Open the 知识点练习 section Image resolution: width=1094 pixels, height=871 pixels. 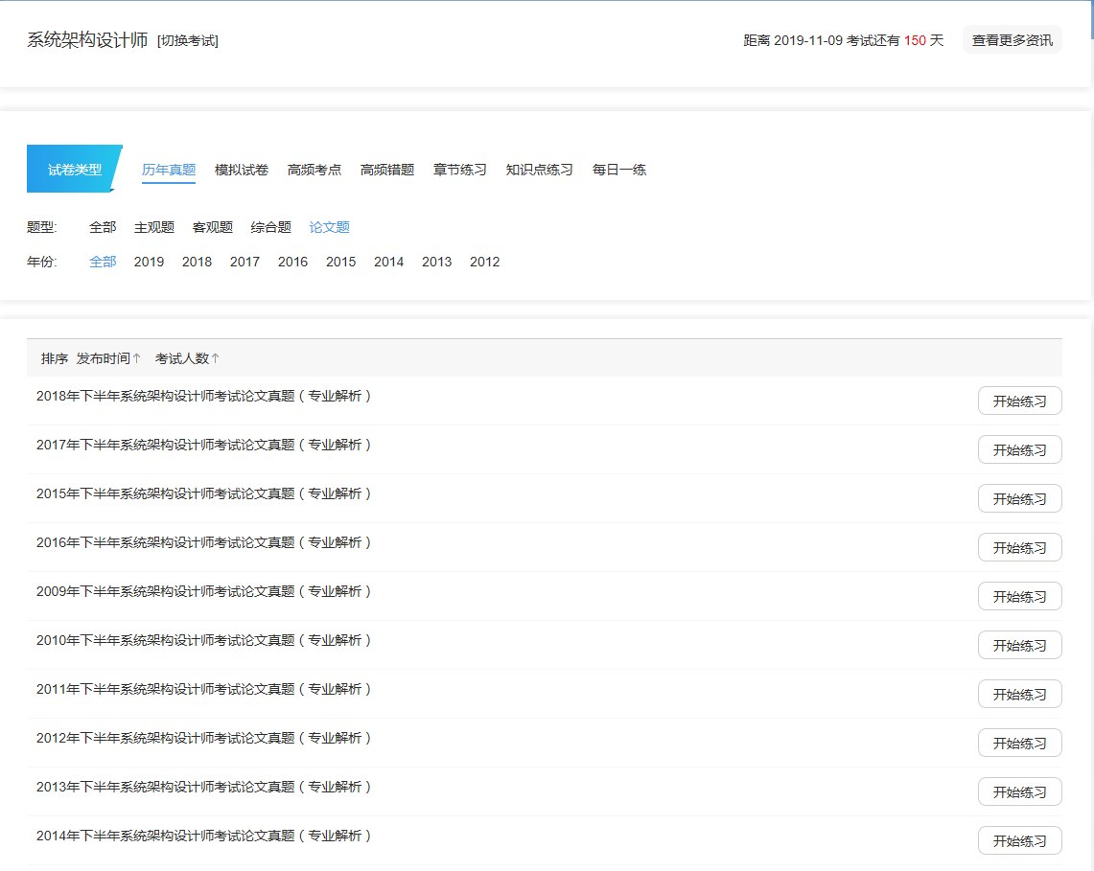point(538,169)
